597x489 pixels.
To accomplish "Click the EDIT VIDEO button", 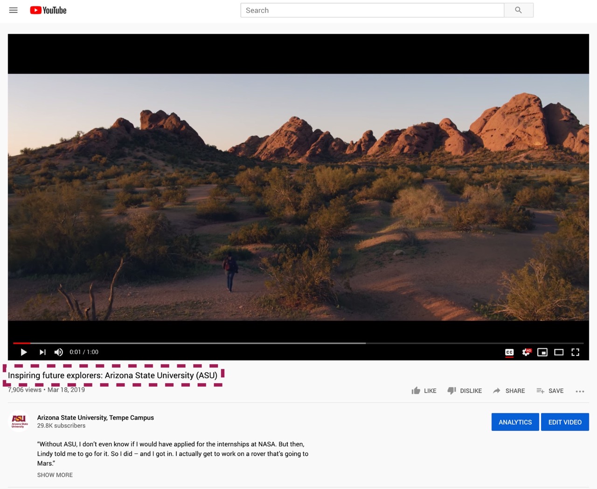I will [x=565, y=422].
